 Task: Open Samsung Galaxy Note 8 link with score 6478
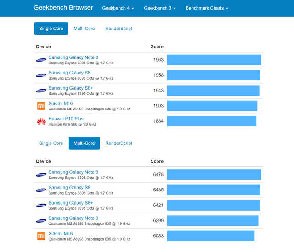(73, 172)
